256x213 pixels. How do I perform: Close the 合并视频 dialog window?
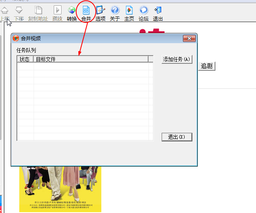point(189,39)
